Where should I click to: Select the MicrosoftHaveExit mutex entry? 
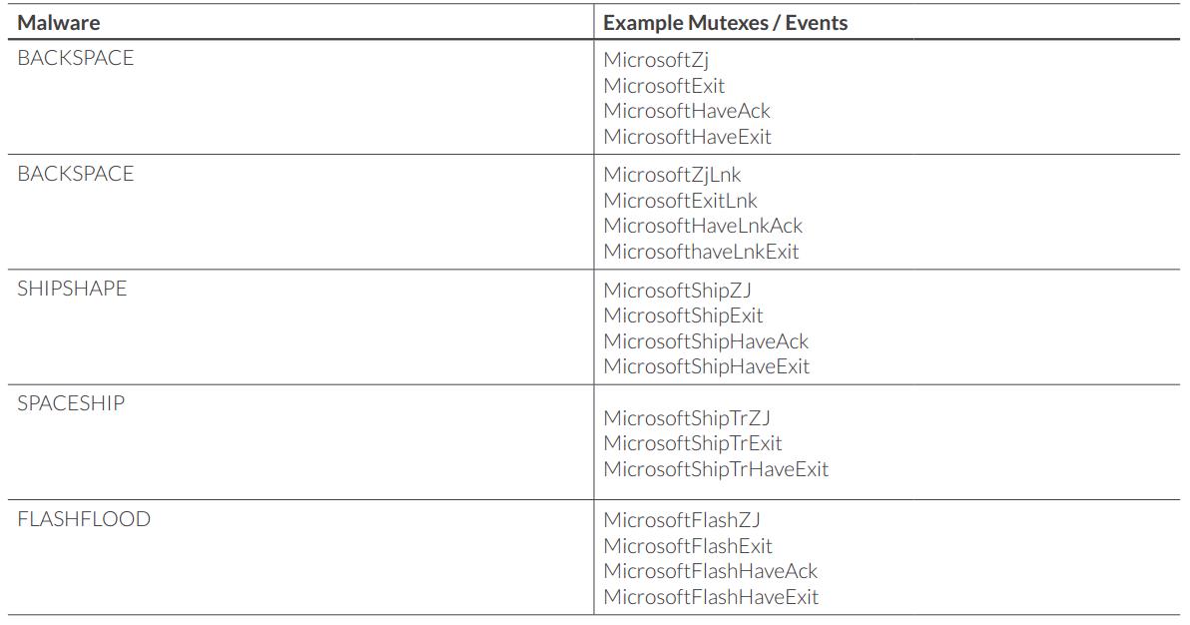click(x=687, y=137)
